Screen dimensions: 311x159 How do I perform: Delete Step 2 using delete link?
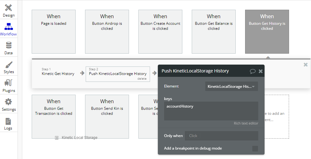[142, 79]
